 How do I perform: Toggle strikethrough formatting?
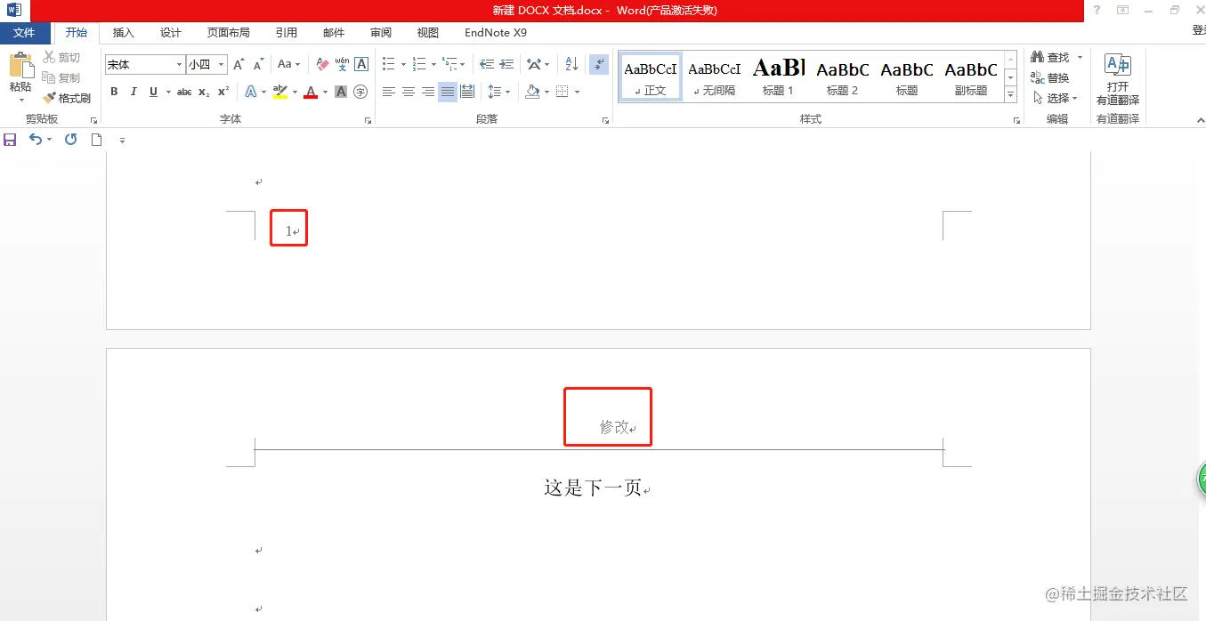coord(184,92)
